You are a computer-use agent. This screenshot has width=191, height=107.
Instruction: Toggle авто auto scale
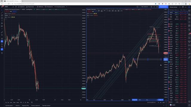click(x=164, y=103)
